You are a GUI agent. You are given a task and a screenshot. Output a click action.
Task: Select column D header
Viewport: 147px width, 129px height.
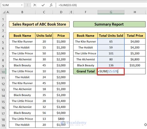(x=61, y=12)
